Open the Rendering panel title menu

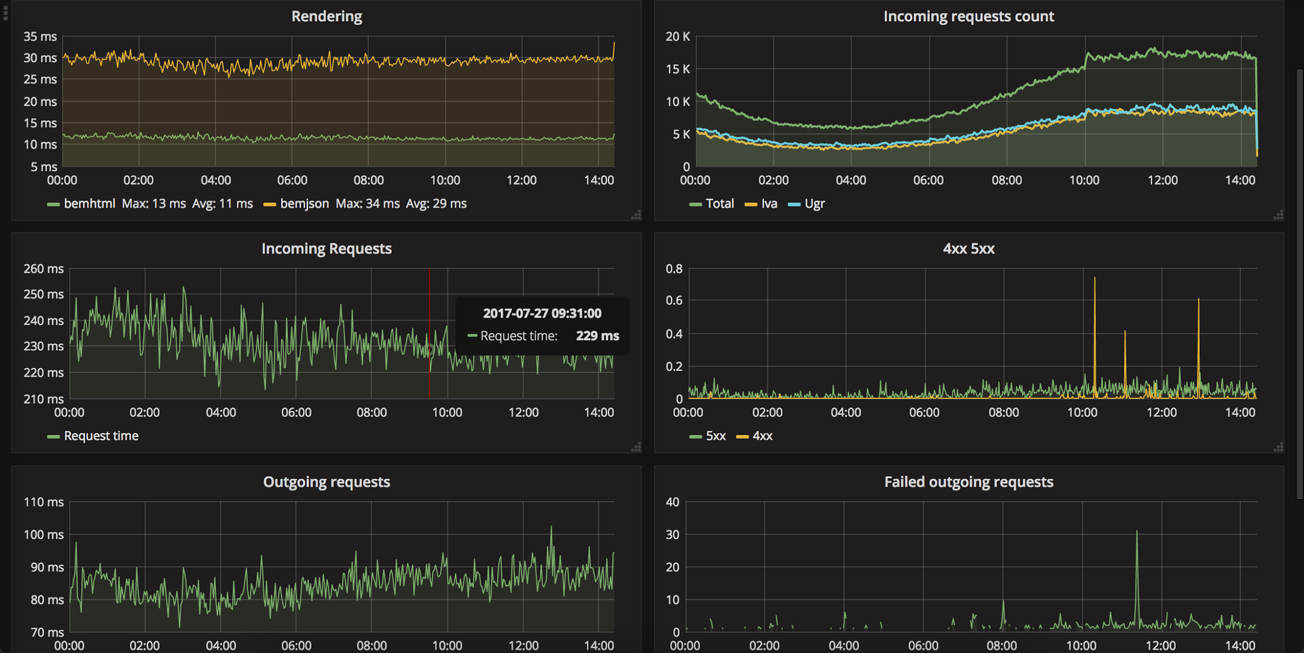click(x=327, y=16)
